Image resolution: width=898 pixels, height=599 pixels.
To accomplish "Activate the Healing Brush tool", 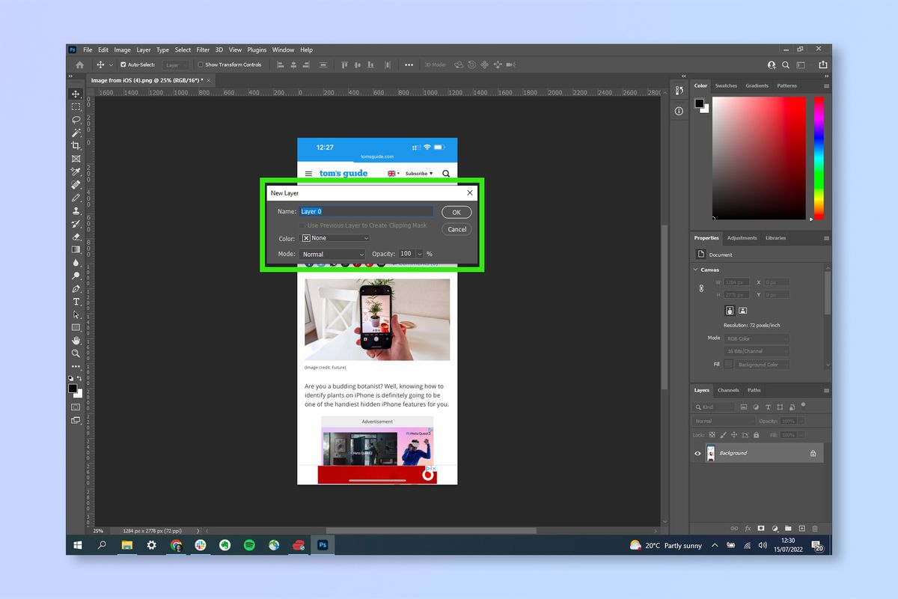I will pos(76,183).
